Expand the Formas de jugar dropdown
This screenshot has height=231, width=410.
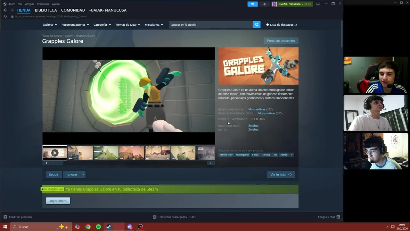[x=128, y=25]
